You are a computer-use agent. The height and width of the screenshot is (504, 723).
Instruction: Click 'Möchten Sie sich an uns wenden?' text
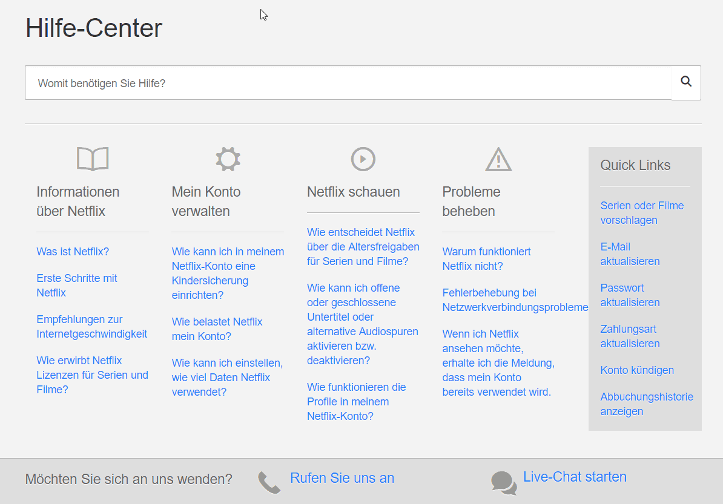click(128, 479)
